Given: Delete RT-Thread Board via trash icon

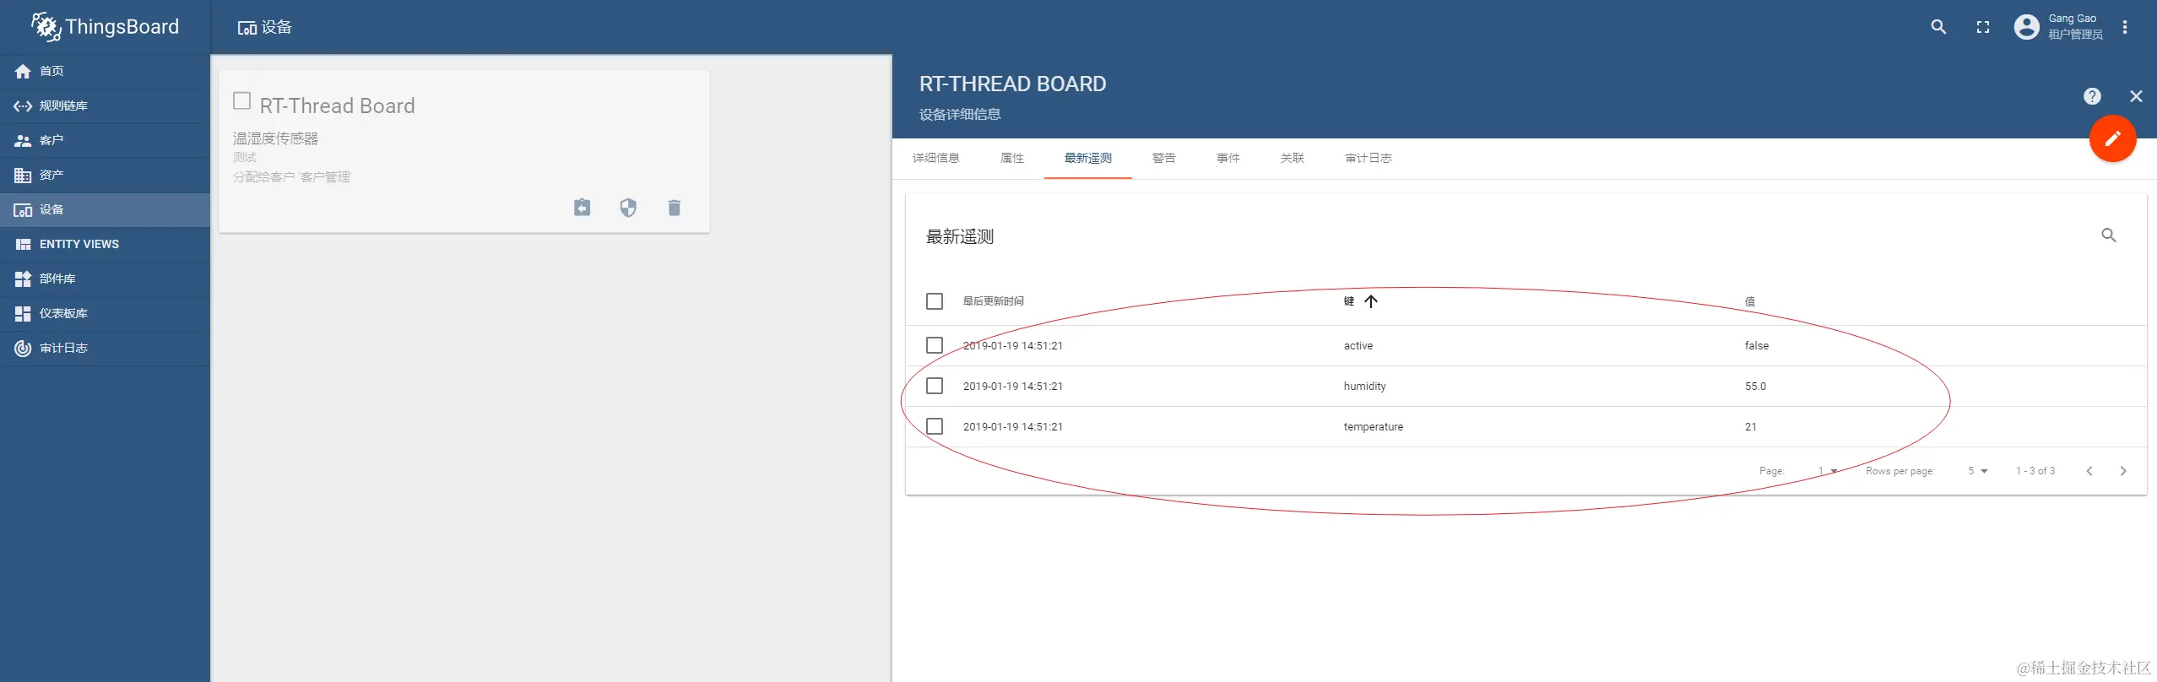Looking at the screenshot, I should pyautogui.click(x=674, y=208).
